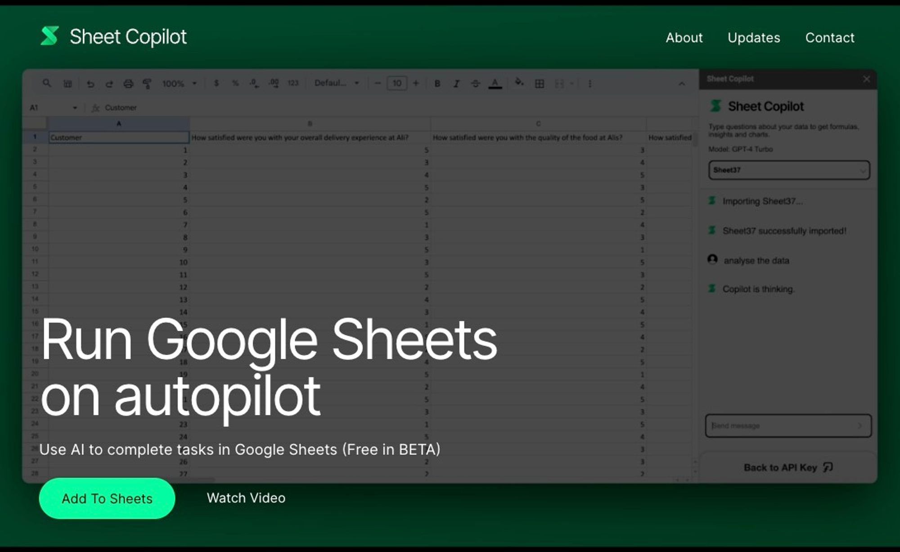
Task: Click the font size field showing 10
Action: [x=397, y=83]
